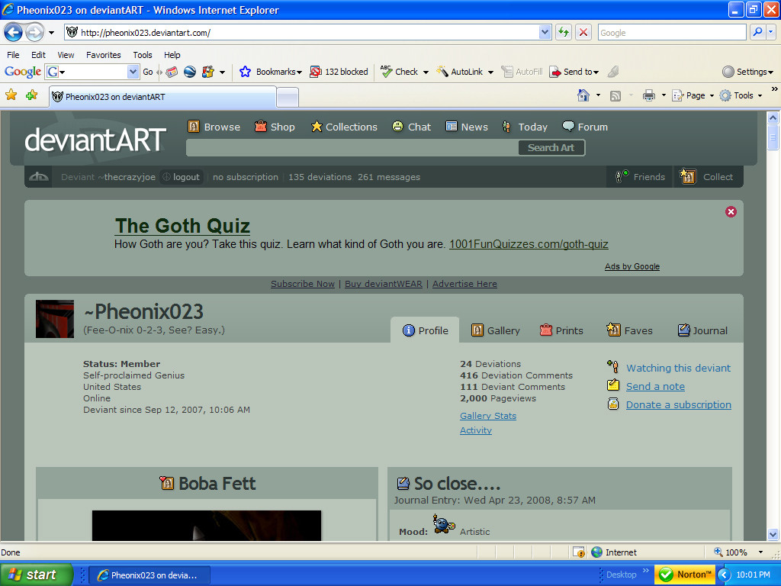Switch to the Gallery tab
Screen dimensions: 781x586
point(496,330)
